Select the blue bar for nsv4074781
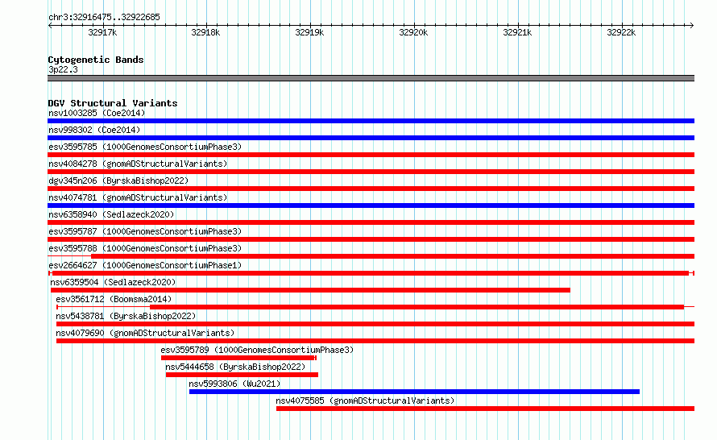 pyautogui.click(x=371, y=205)
